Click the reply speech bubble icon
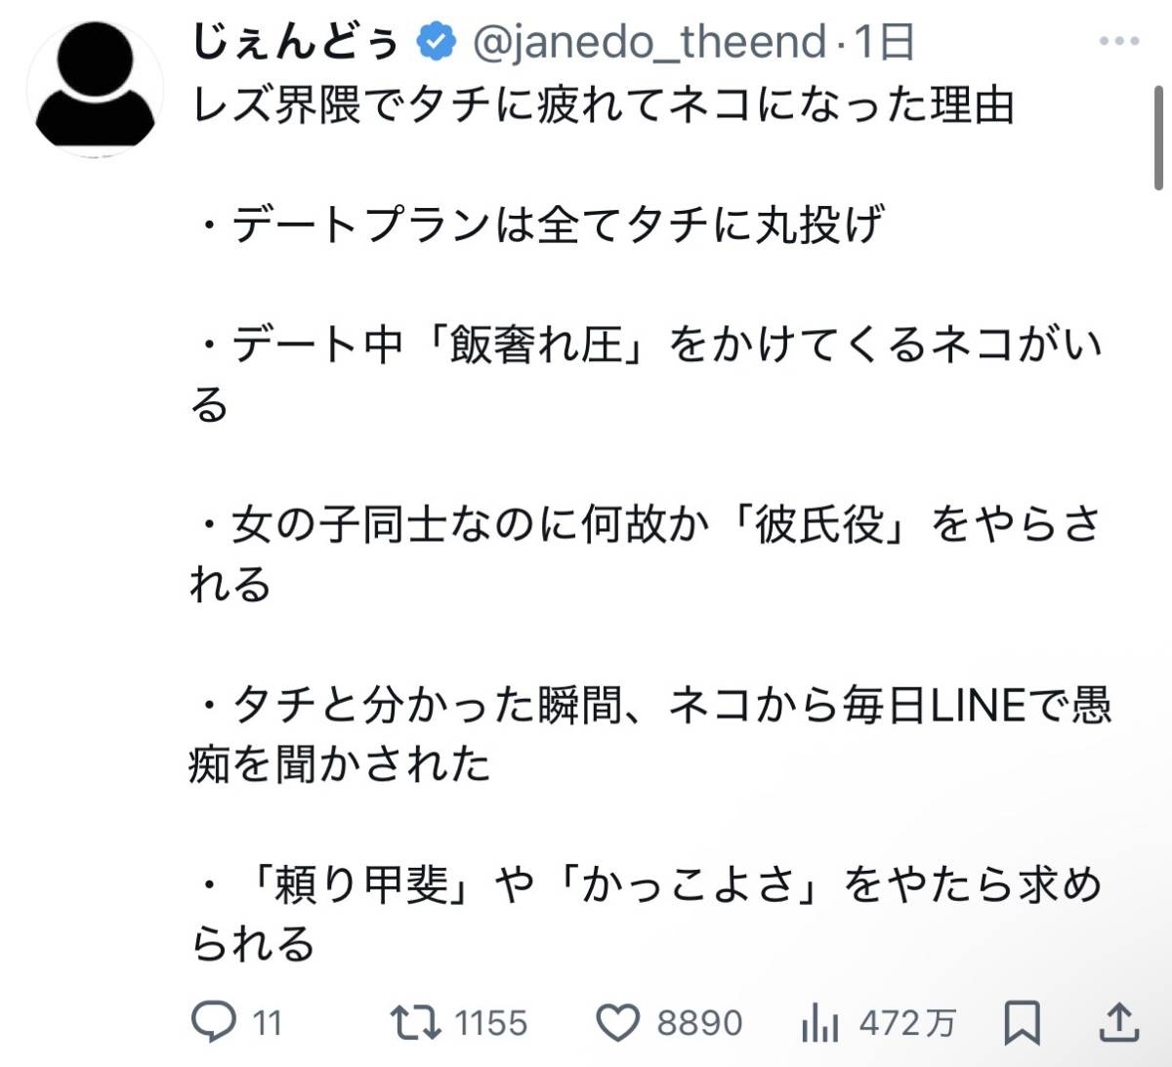The height and width of the screenshot is (1067, 1172). [214, 1022]
